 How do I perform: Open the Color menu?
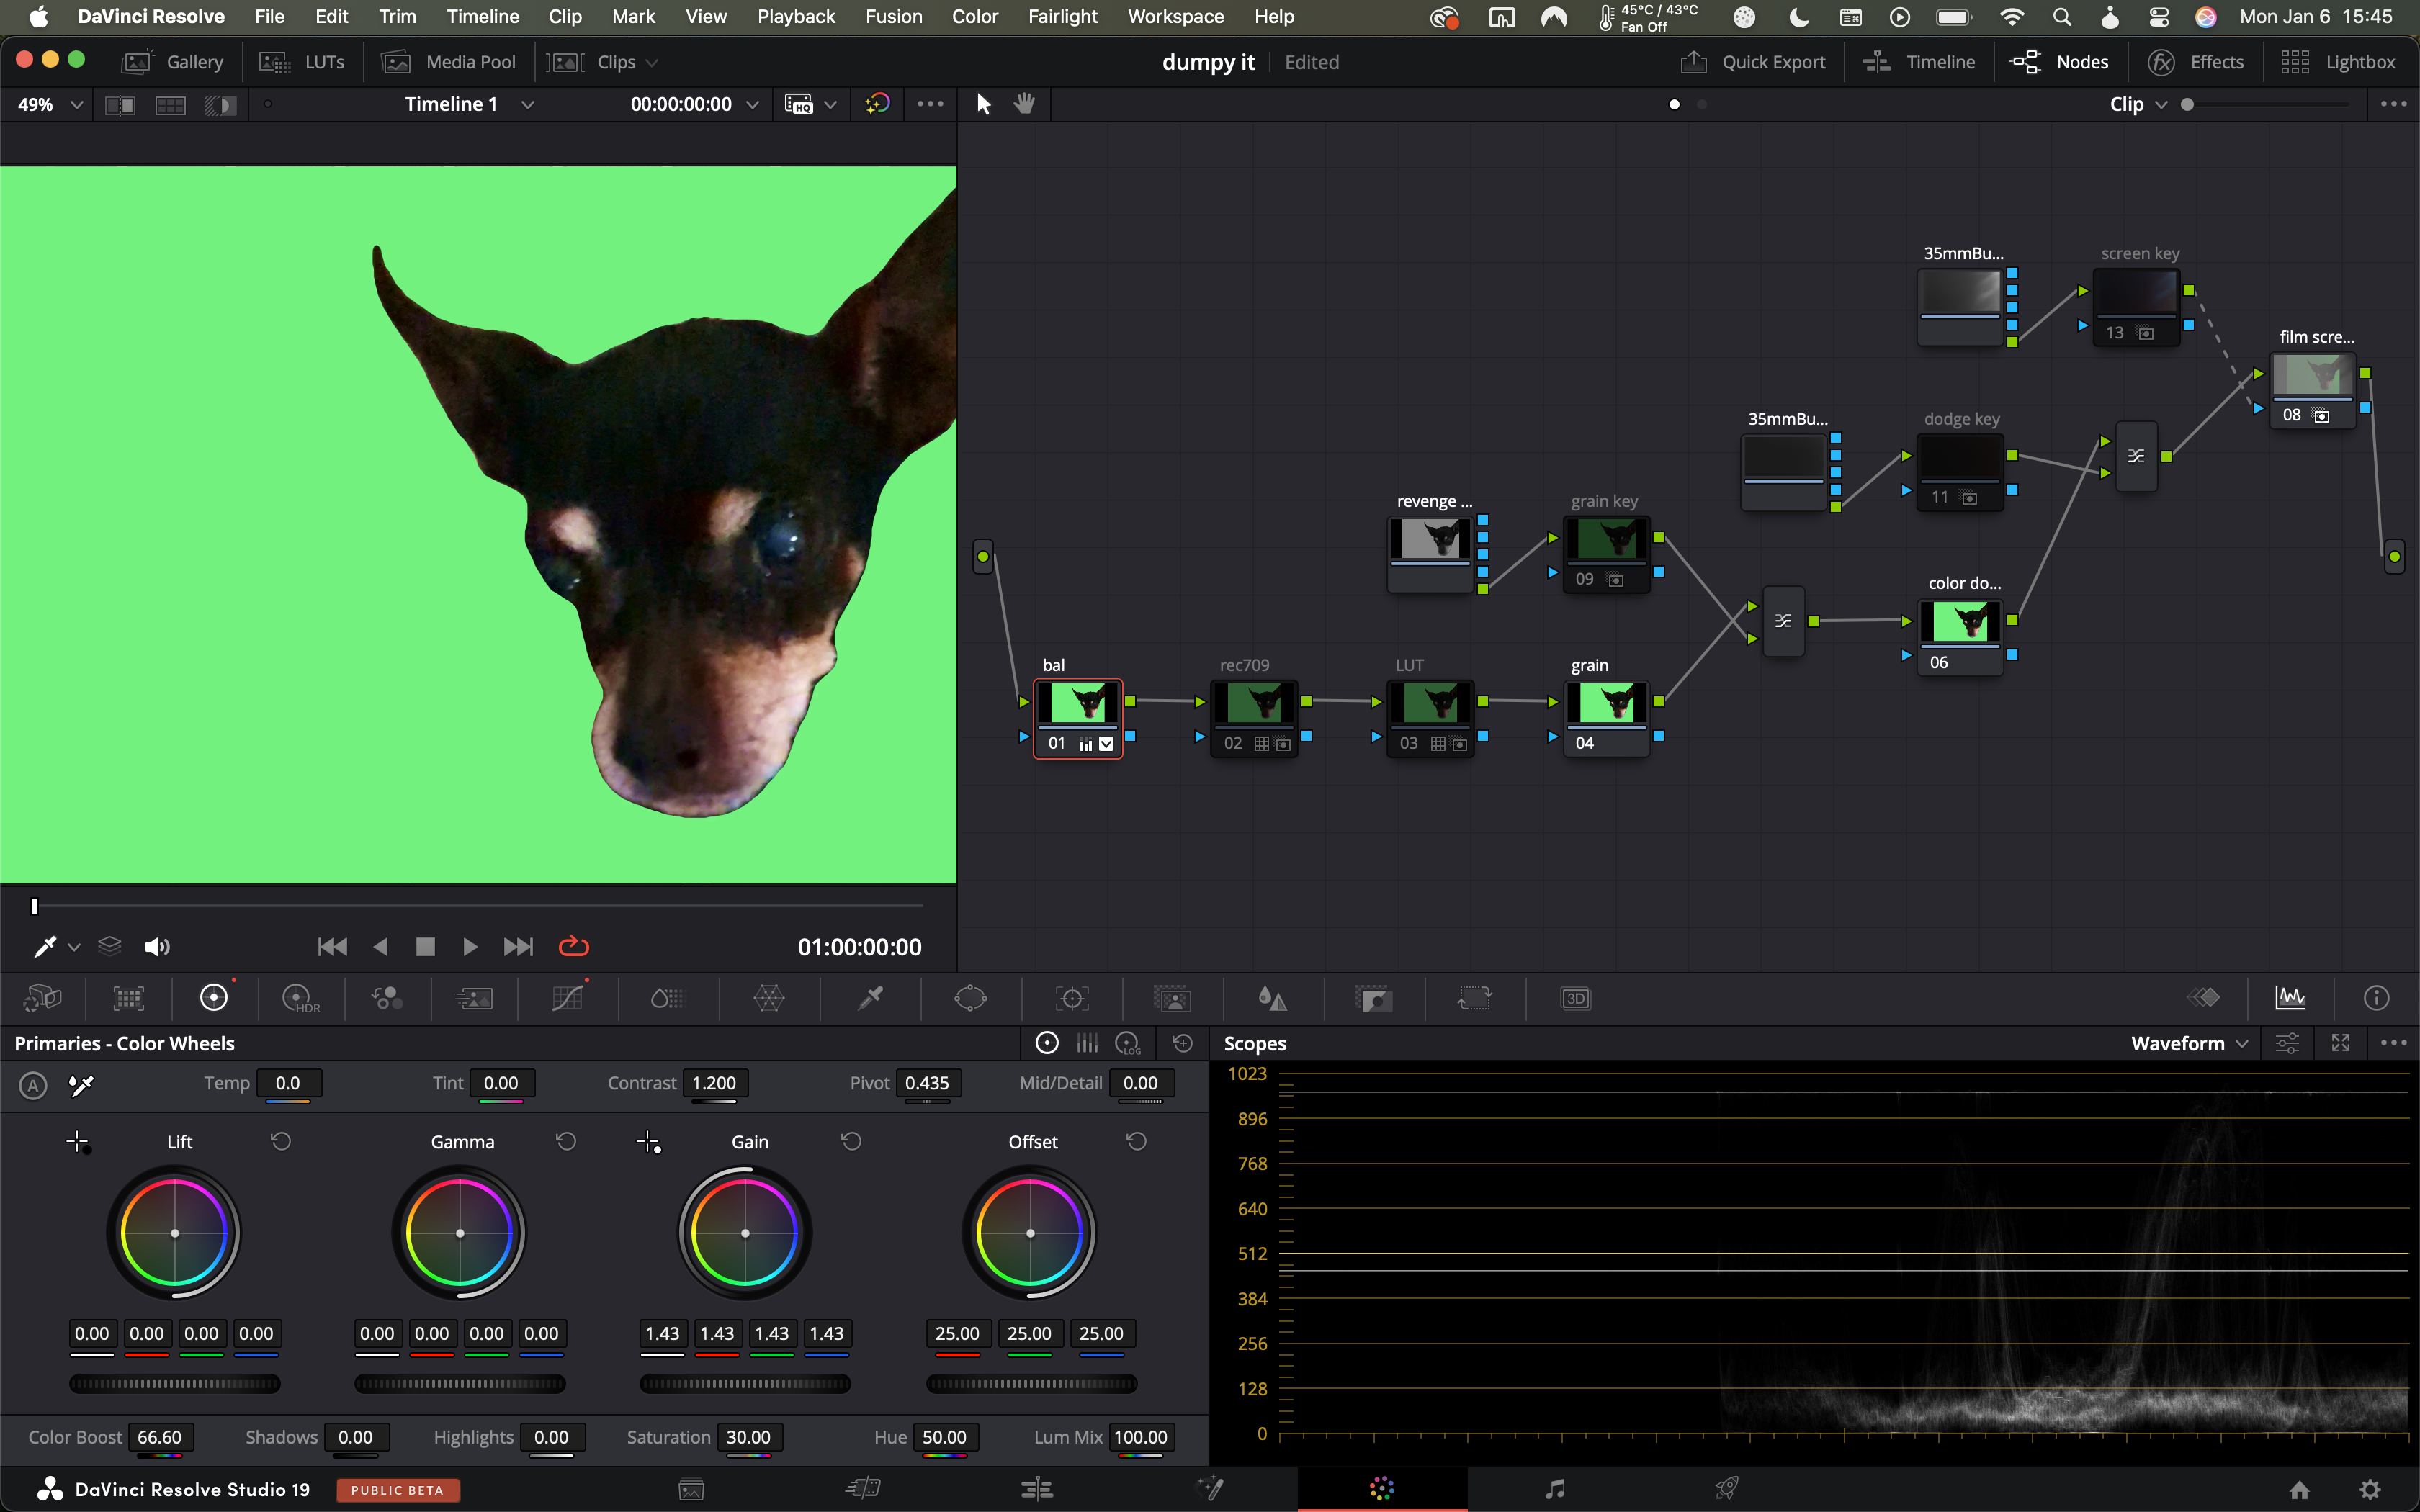click(974, 16)
